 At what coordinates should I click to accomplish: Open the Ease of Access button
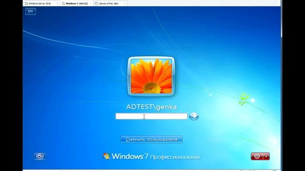click(40, 156)
